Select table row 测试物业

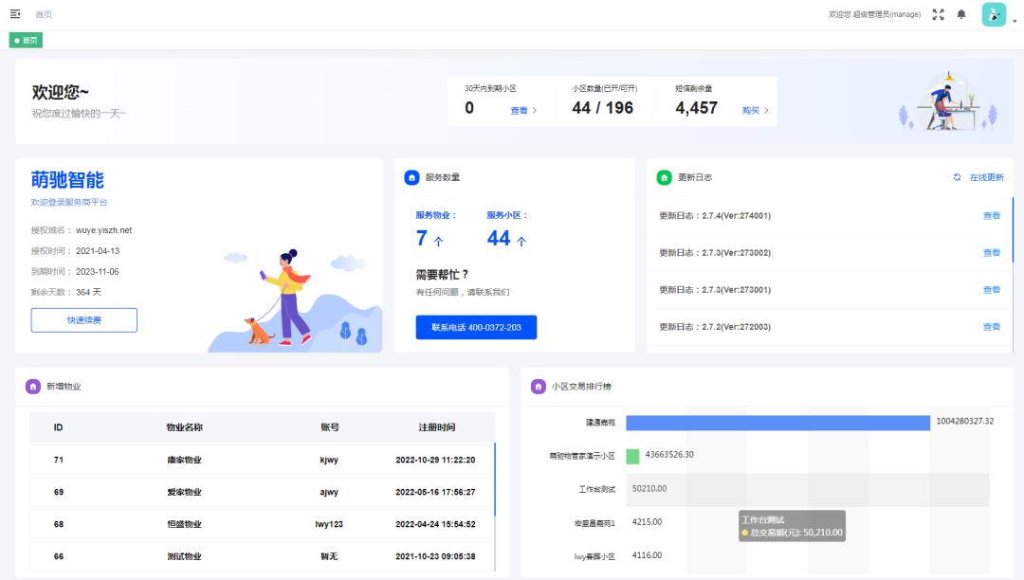[x=262, y=556]
